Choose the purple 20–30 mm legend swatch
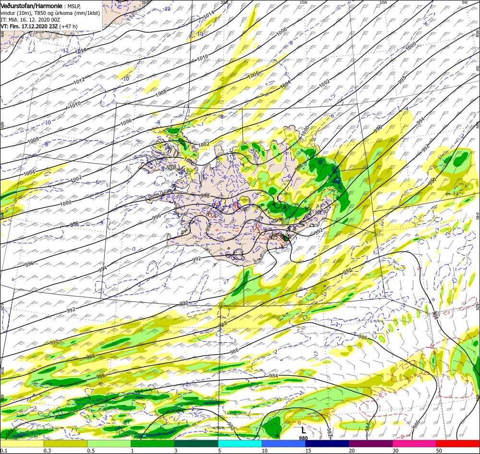The width and height of the screenshot is (480, 454). [371, 443]
